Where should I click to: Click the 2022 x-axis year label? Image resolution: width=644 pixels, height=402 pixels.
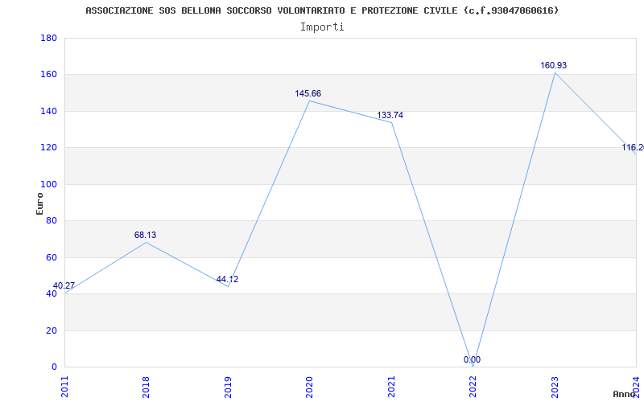click(x=473, y=387)
